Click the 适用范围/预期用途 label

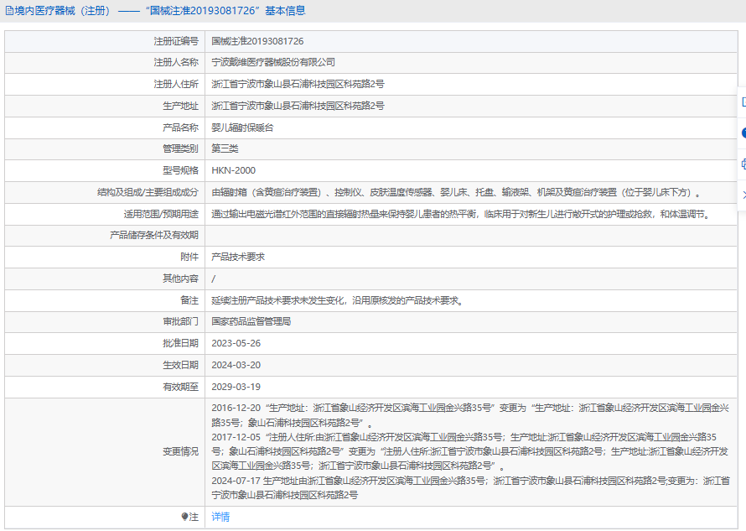[x=161, y=214]
